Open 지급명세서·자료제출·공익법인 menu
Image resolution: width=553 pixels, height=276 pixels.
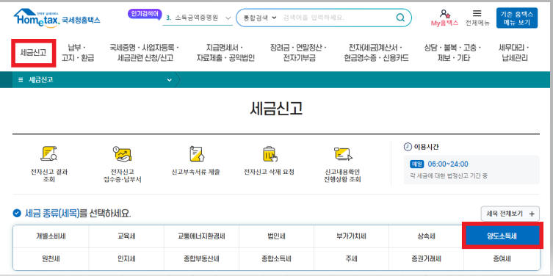click(225, 53)
